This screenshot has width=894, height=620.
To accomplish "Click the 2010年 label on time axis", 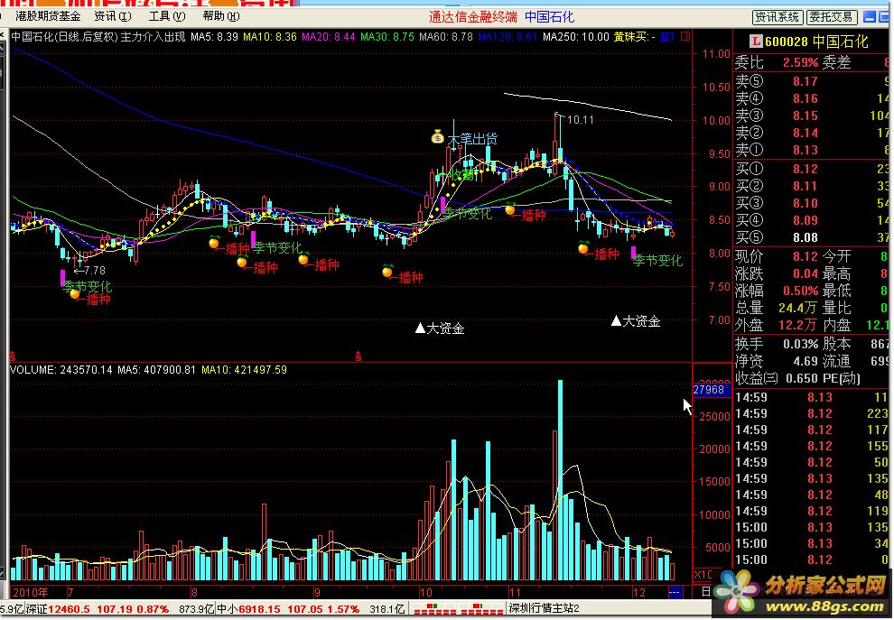I will pyautogui.click(x=31, y=593).
